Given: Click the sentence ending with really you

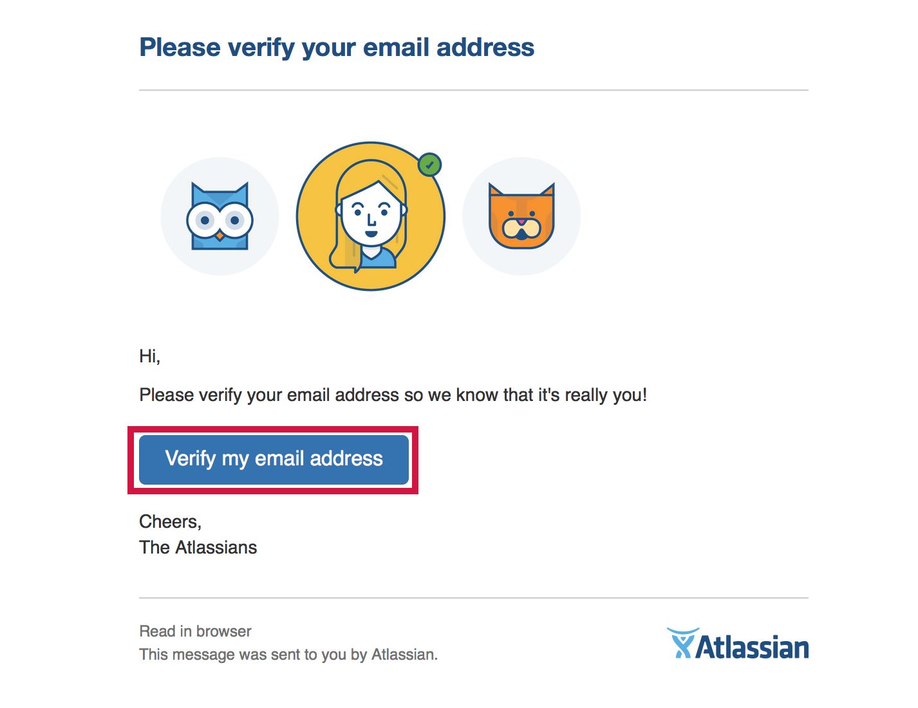Looking at the screenshot, I should 393,395.
